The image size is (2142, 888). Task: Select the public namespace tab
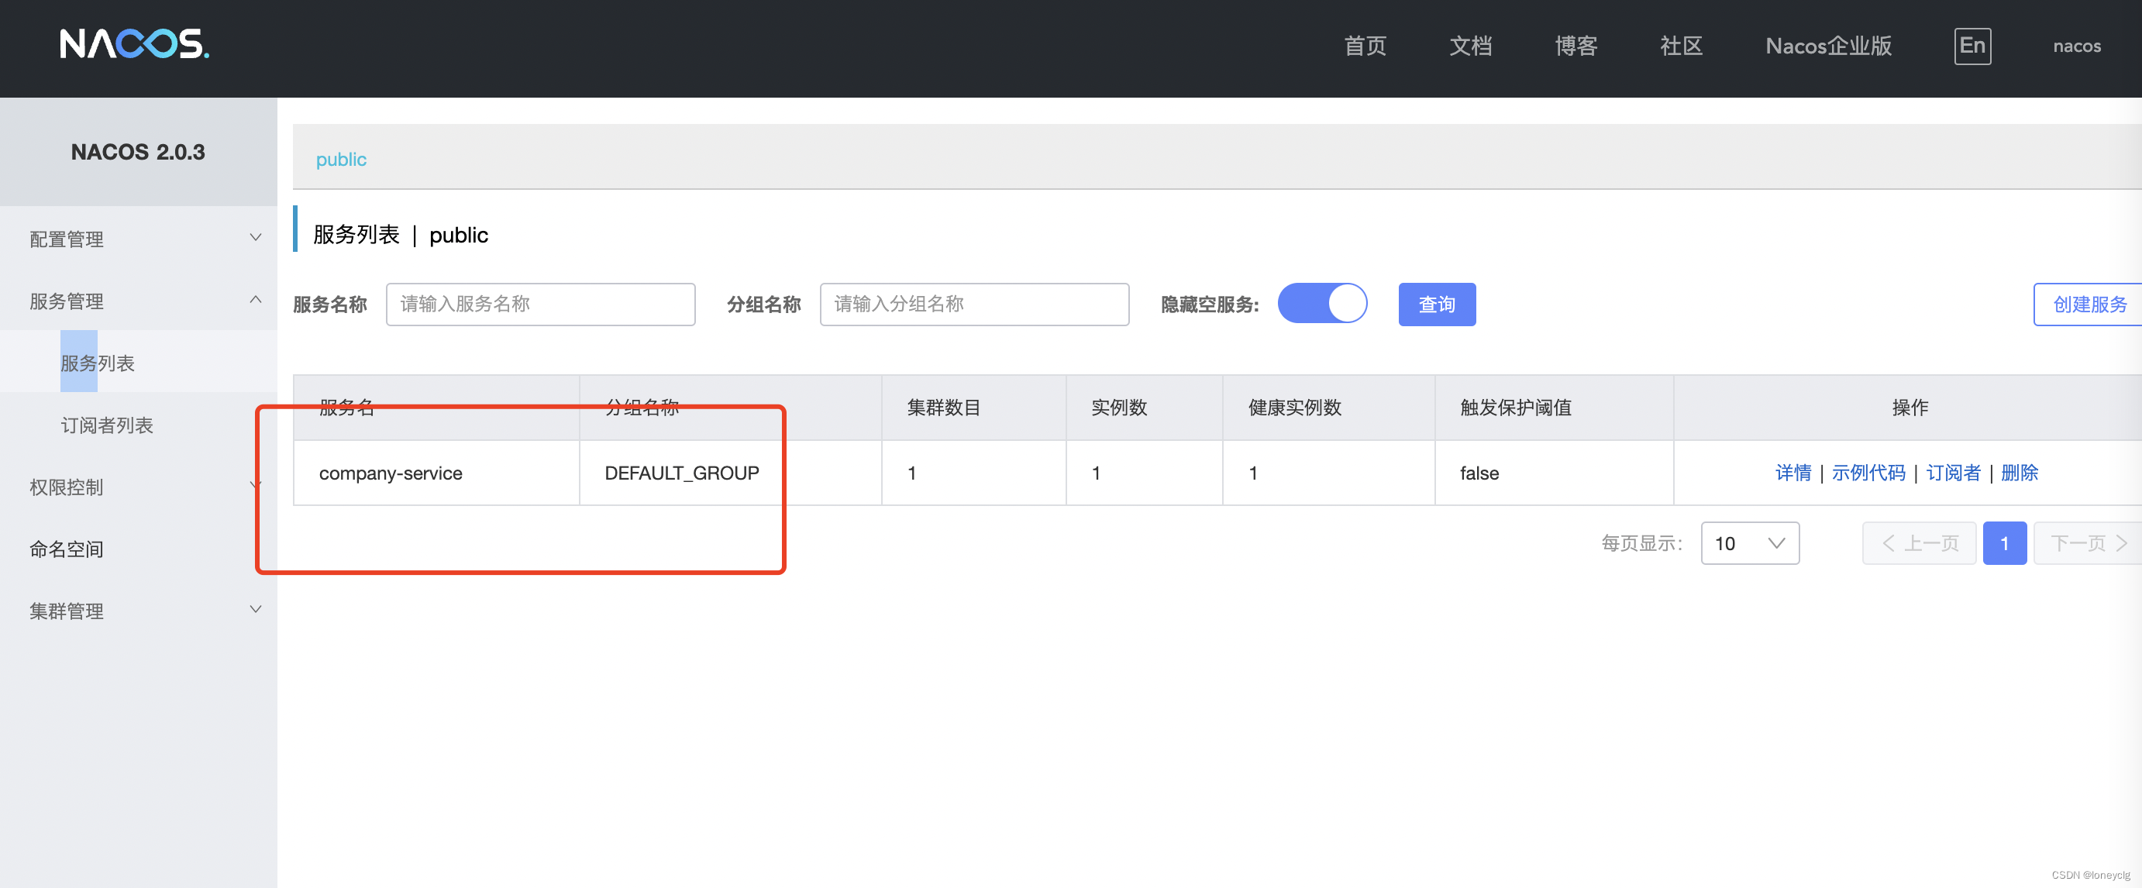pyautogui.click(x=341, y=160)
